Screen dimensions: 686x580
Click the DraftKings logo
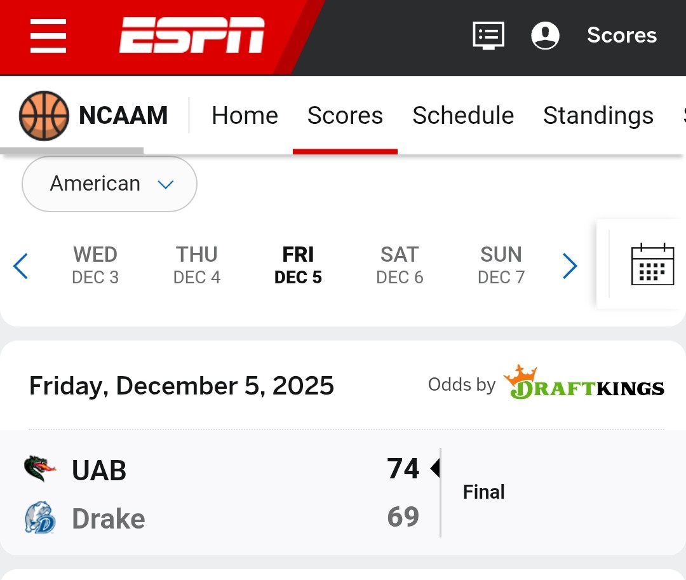584,383
